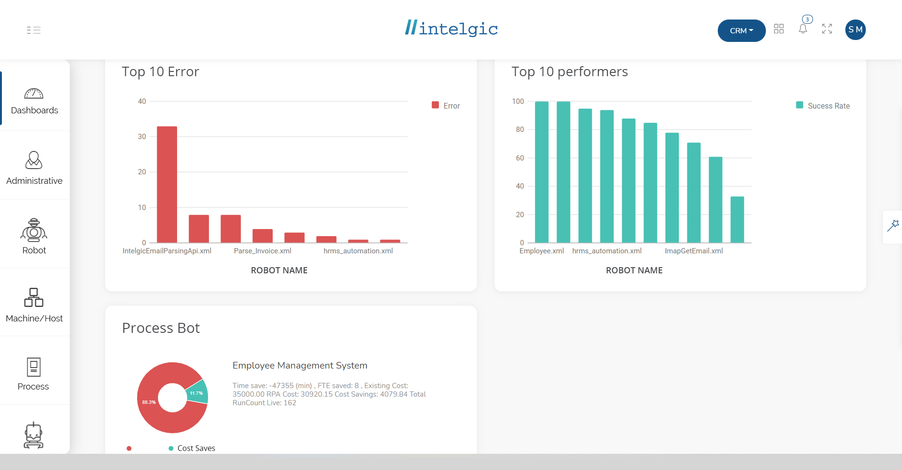The height and width of the screenshot is (470, 902).
Task: Click the Employee.xml axis label
Action: [542, 251]
